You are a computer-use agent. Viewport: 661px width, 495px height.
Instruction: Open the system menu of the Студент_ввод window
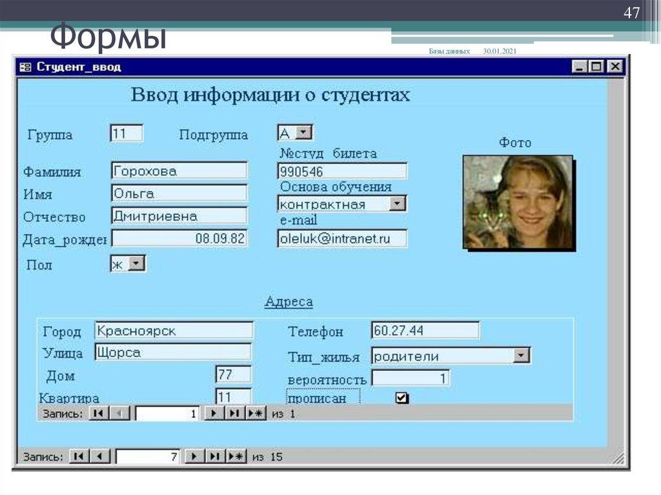pyautogui.click(x=26, y=65)
